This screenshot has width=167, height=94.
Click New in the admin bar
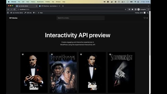click(x=40, y=13)
